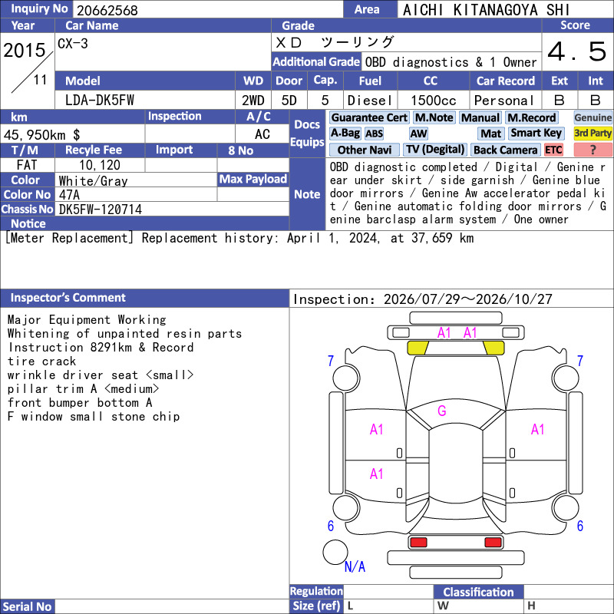614x614 pixels.
Task: Click the color number 47A
Action: (69, 195)
